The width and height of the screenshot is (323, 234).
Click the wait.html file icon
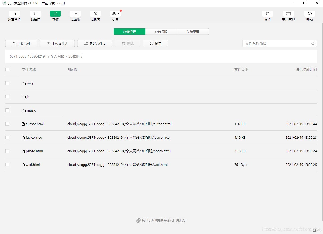pos(23,165)
